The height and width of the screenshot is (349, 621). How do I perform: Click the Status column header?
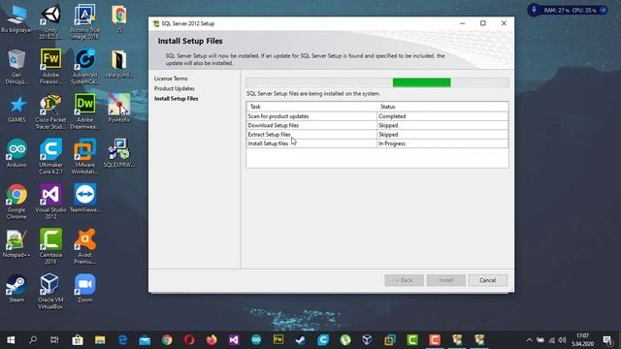[442, 107]
